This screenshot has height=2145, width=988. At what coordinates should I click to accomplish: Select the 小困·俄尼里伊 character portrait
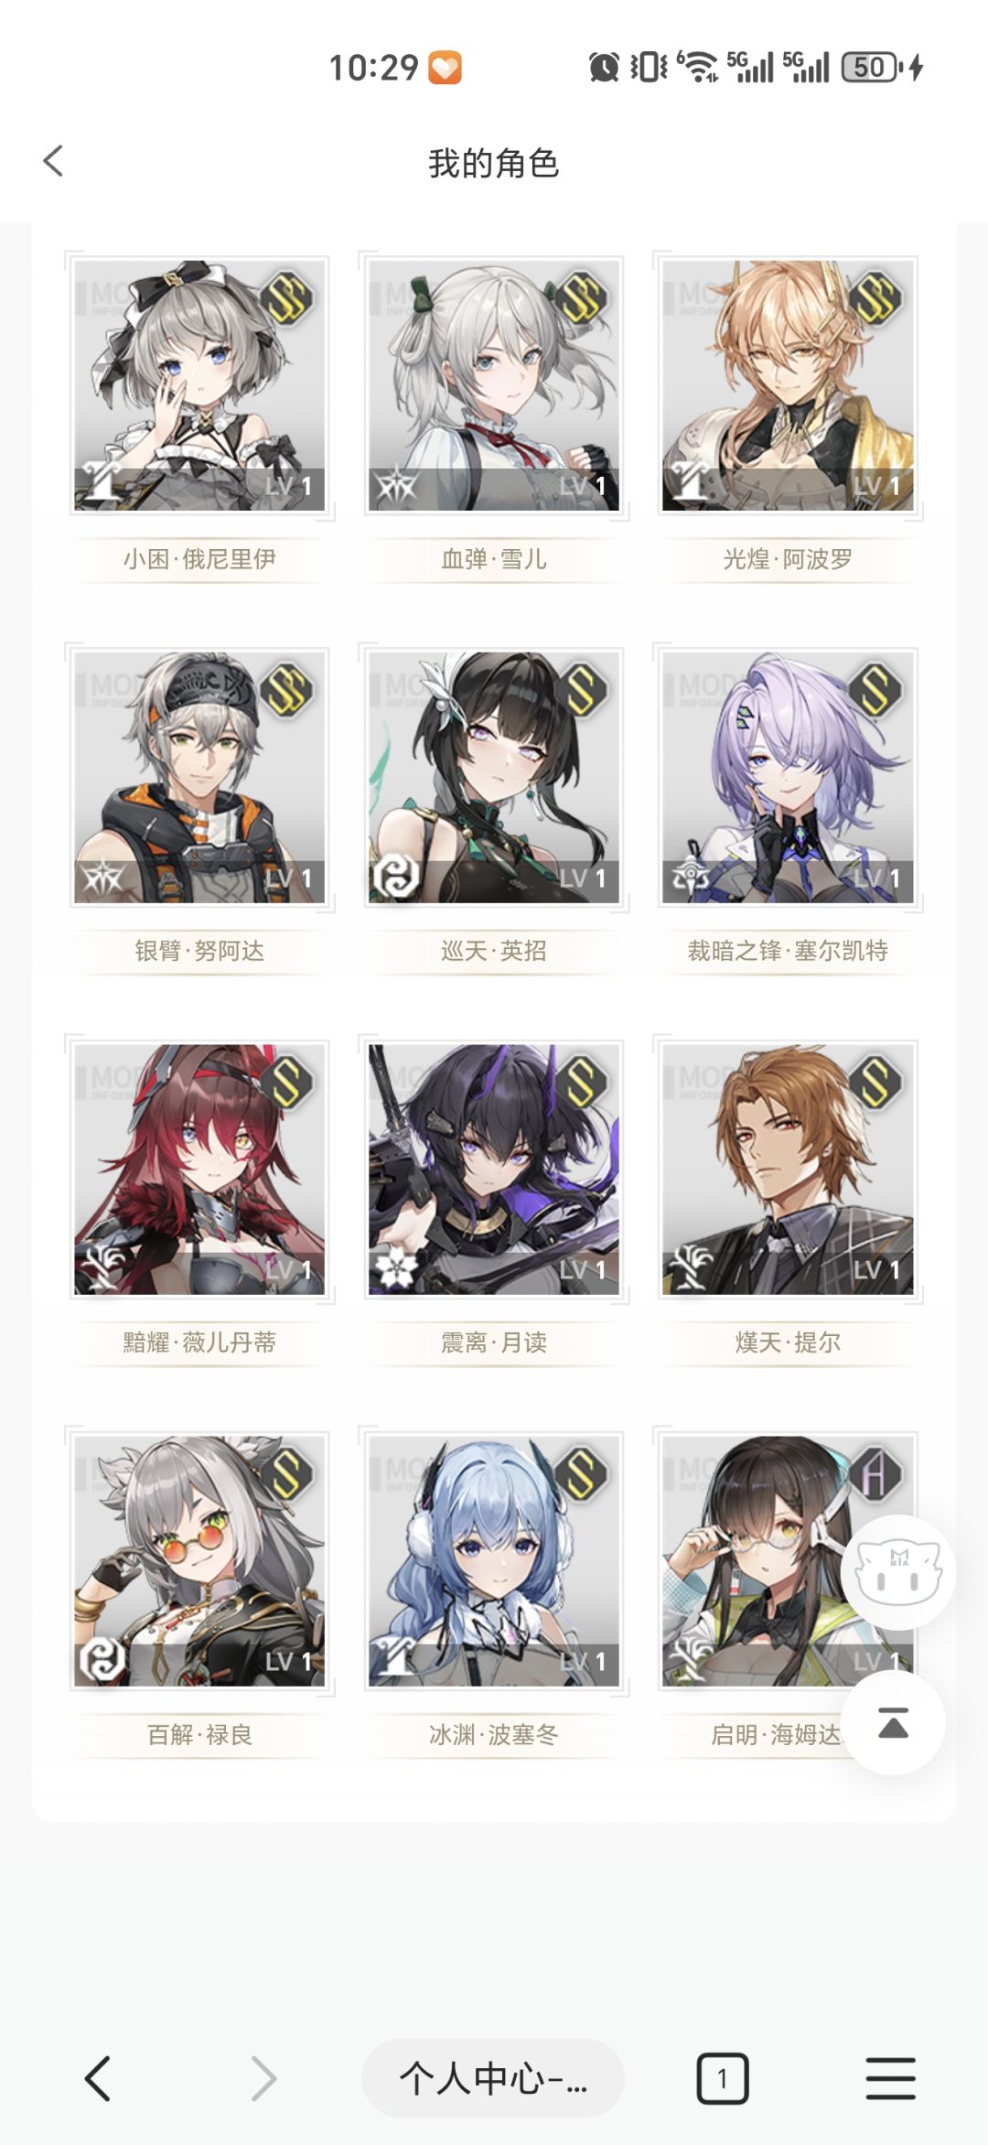pos(199,385)
